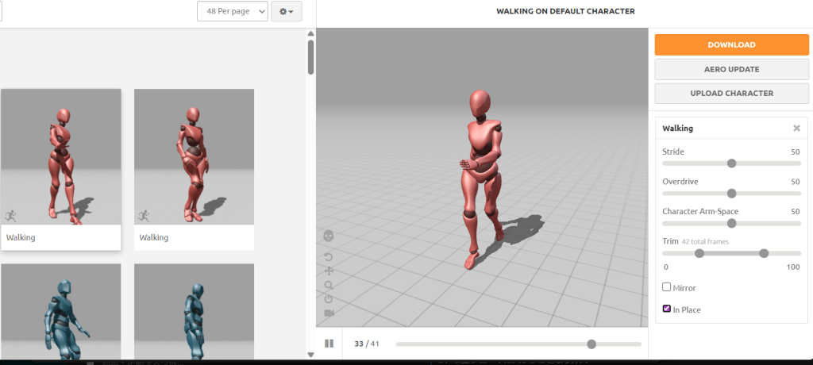Viewport: 813px width, 365px height.
Task: Close the Walking settings panel
Action: pos(796,128)
